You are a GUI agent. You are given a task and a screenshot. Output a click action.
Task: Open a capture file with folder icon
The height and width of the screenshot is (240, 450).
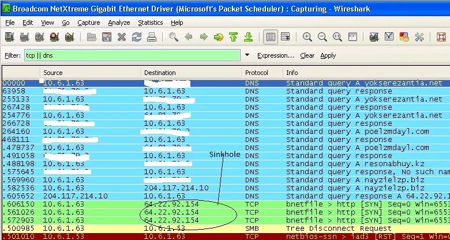pos(92,37)
